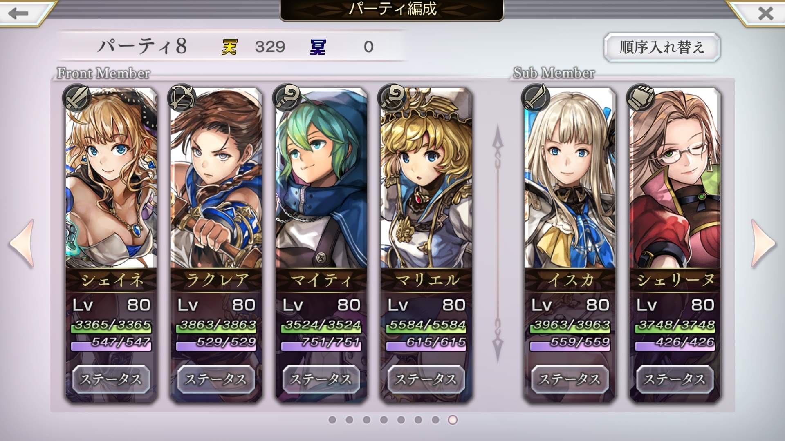The image size is (785, 441).
Task: Click マイティ's green HP bar
Action: click(321, 326)
